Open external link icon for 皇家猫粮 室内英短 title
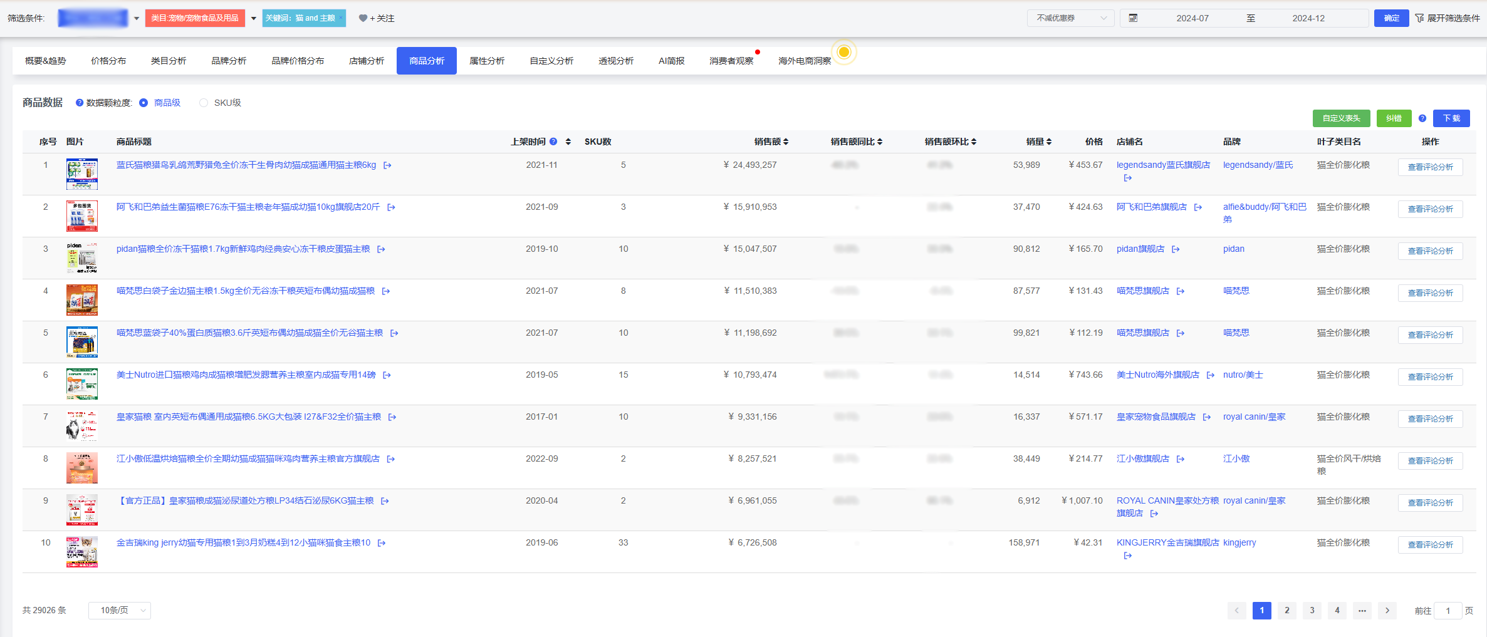Screen dimensions: 1487x637 [392, 417]
